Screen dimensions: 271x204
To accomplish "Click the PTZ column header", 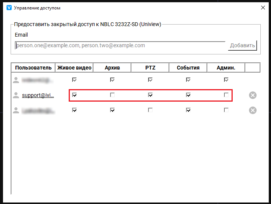I will coord(150,68).
